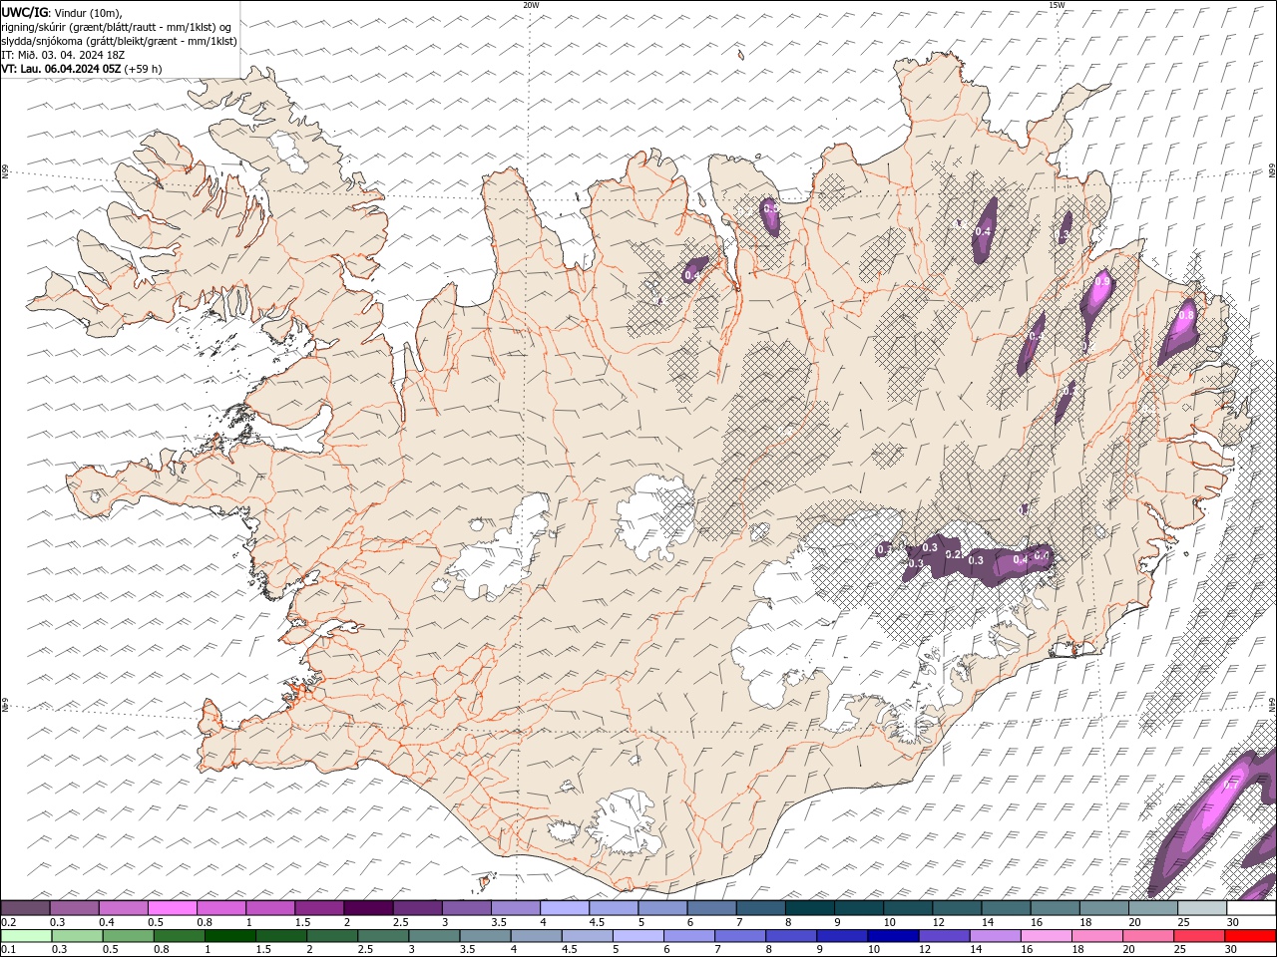Select the deep blue 10 swatch in lower legend
Image resolution: width=1277 pixels, height=957 pixels.
click(893, 936)
